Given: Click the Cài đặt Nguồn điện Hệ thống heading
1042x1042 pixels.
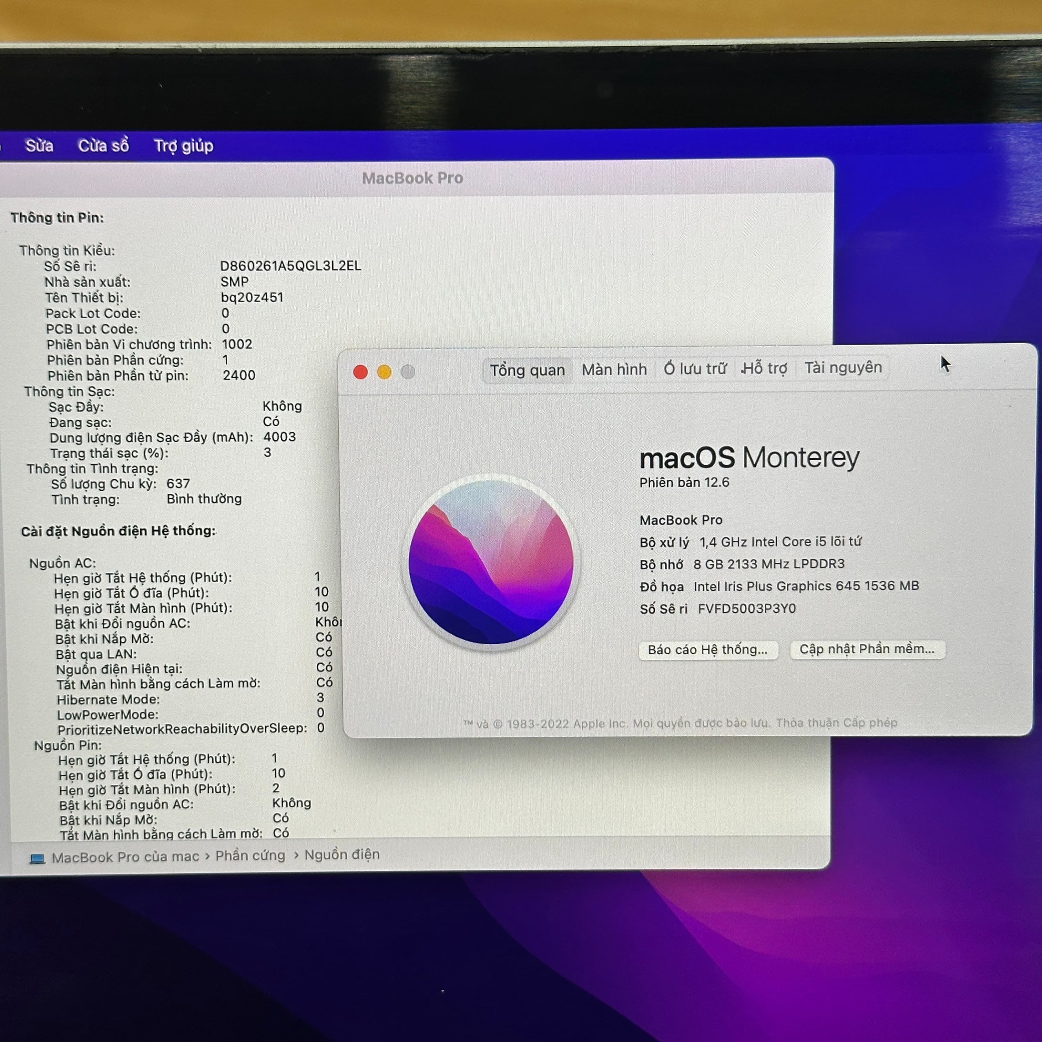Looking at the screenshot, I should tap(118, 531).
